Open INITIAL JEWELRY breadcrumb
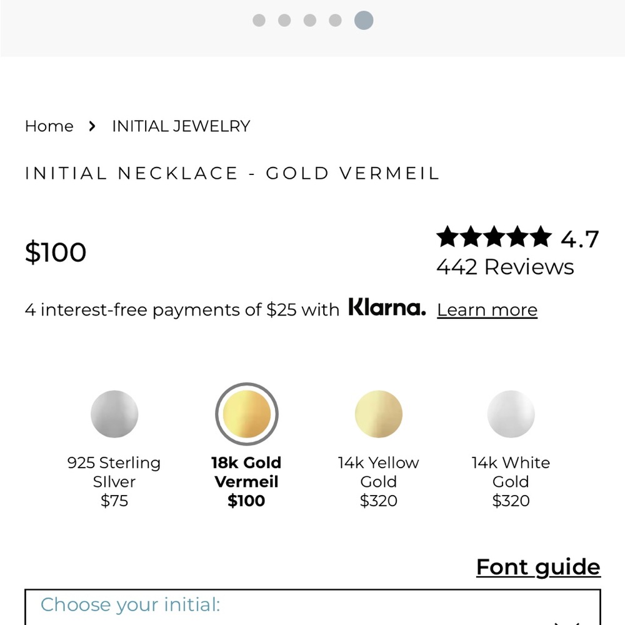 pyautogui.click(x=181, y=126)
